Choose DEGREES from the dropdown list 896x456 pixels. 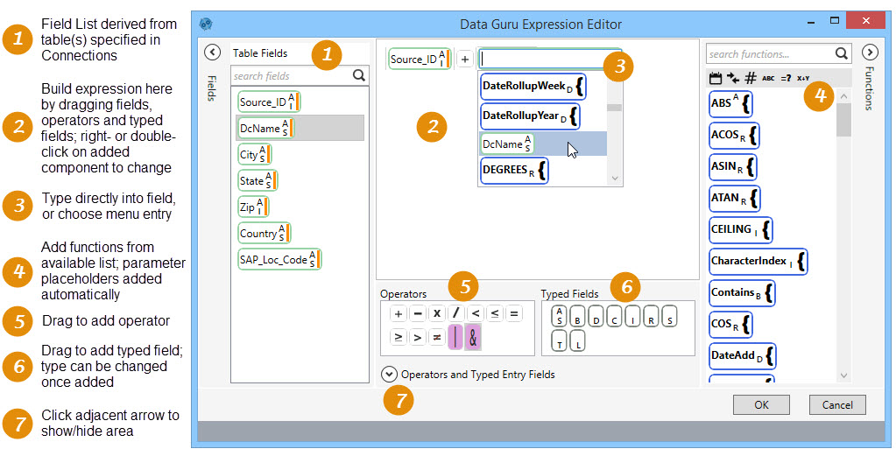pyautogui.click(x=514, y=170)
